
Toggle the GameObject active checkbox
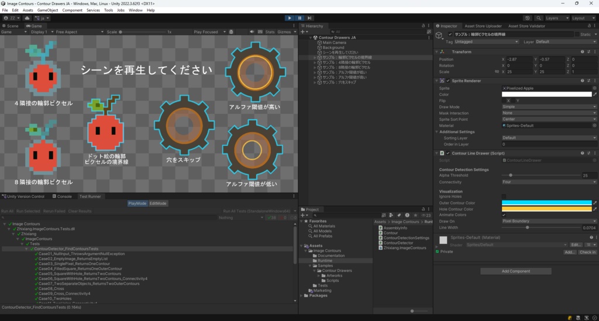pyautogui.click(x=450, y=34)
